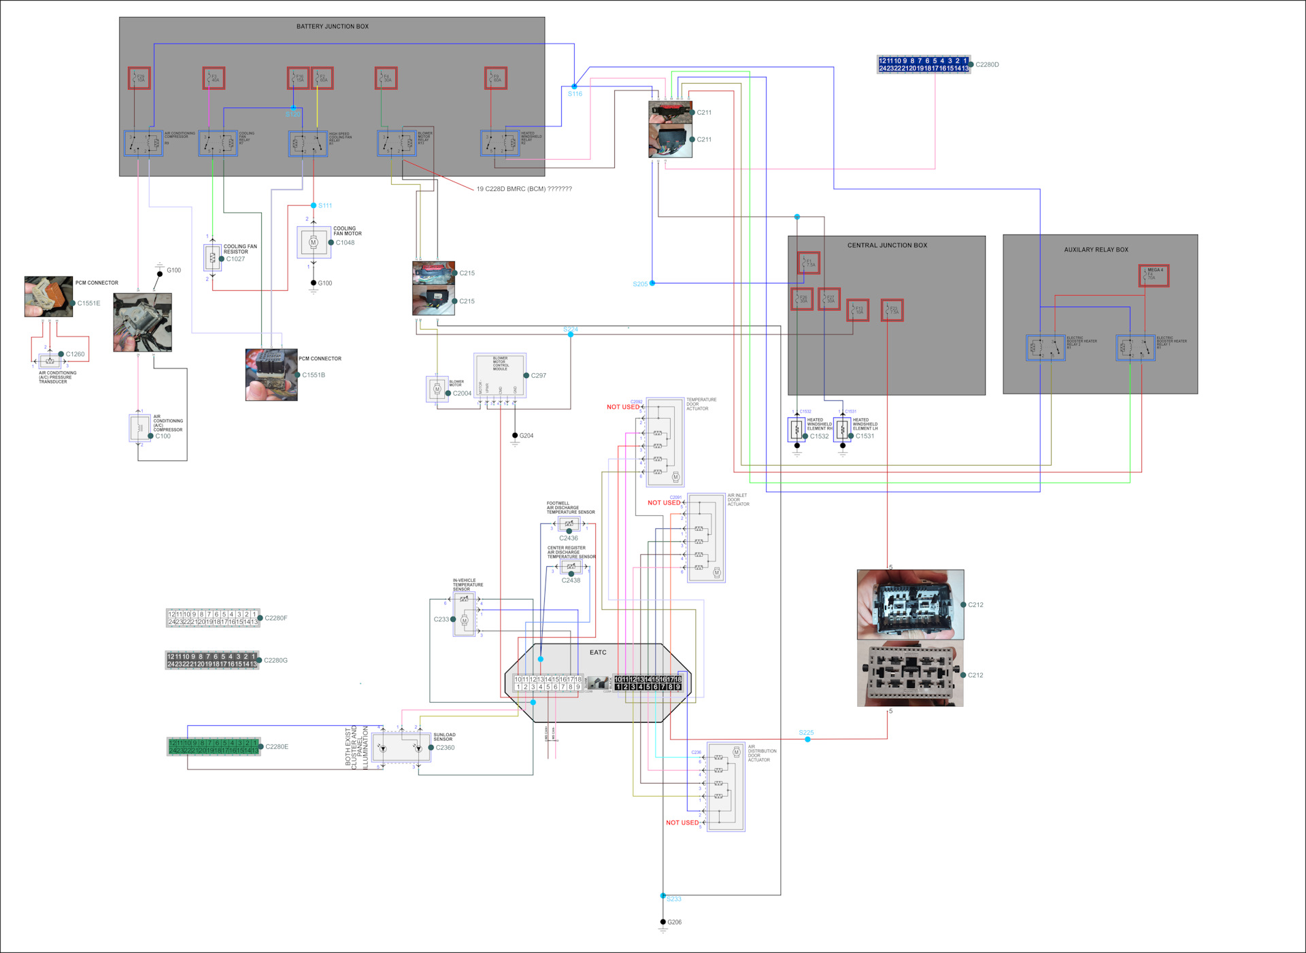
Task: Click the green C2280E connector pinout
Action: 214,746
